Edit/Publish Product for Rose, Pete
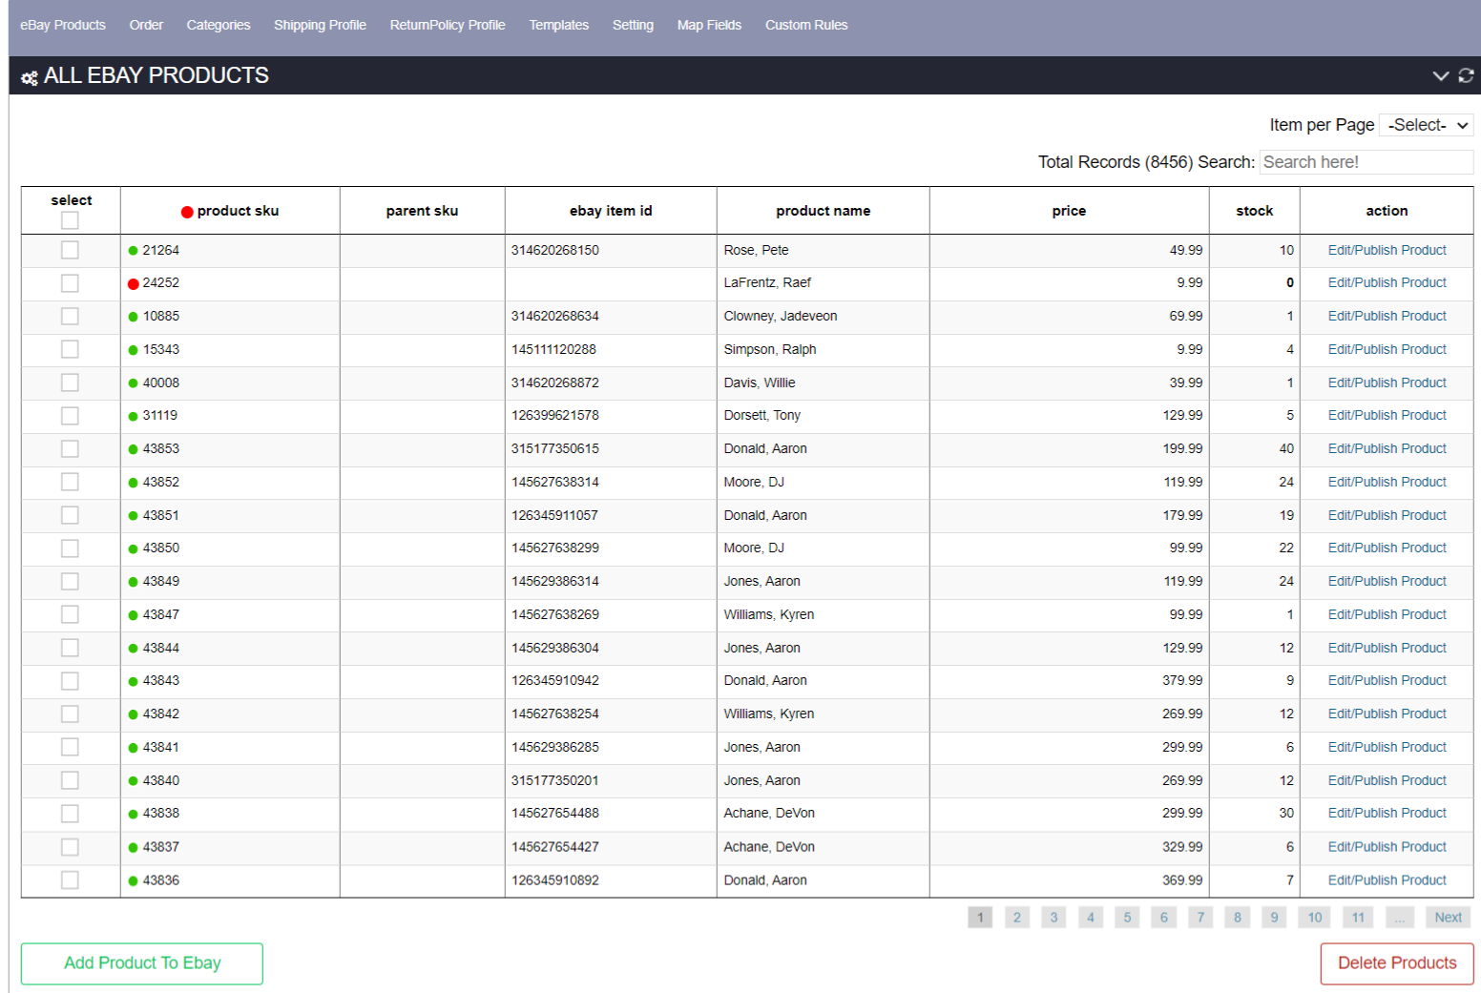1481x993 pixels. click(x=1387, y=250)
